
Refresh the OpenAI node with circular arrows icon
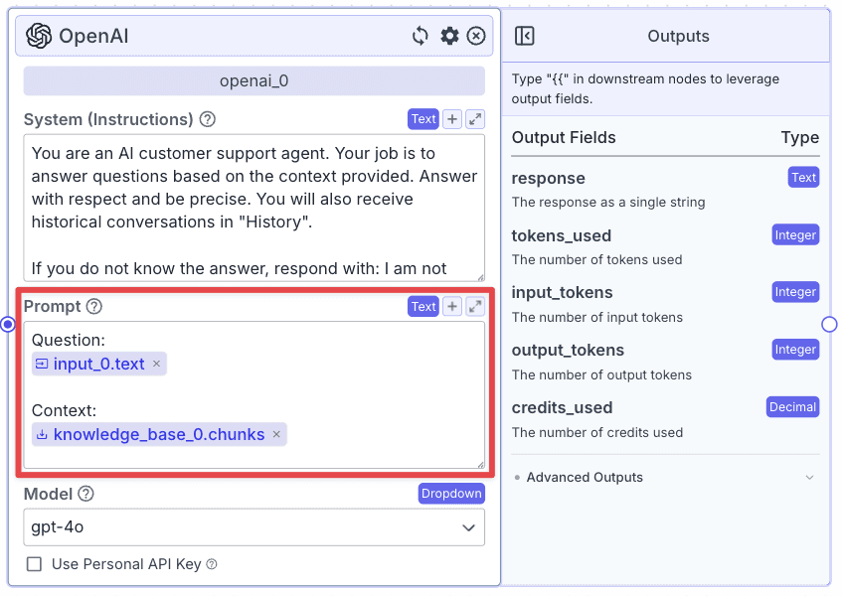421,36
